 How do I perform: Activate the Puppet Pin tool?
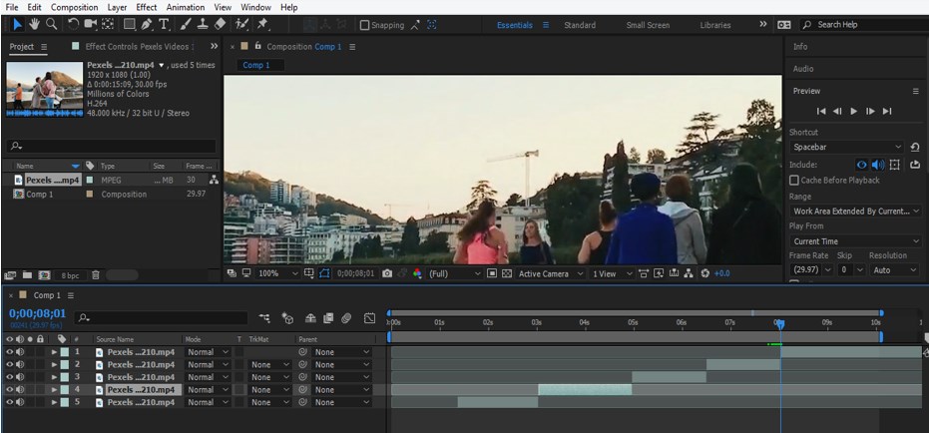click(x=262, y=24)
